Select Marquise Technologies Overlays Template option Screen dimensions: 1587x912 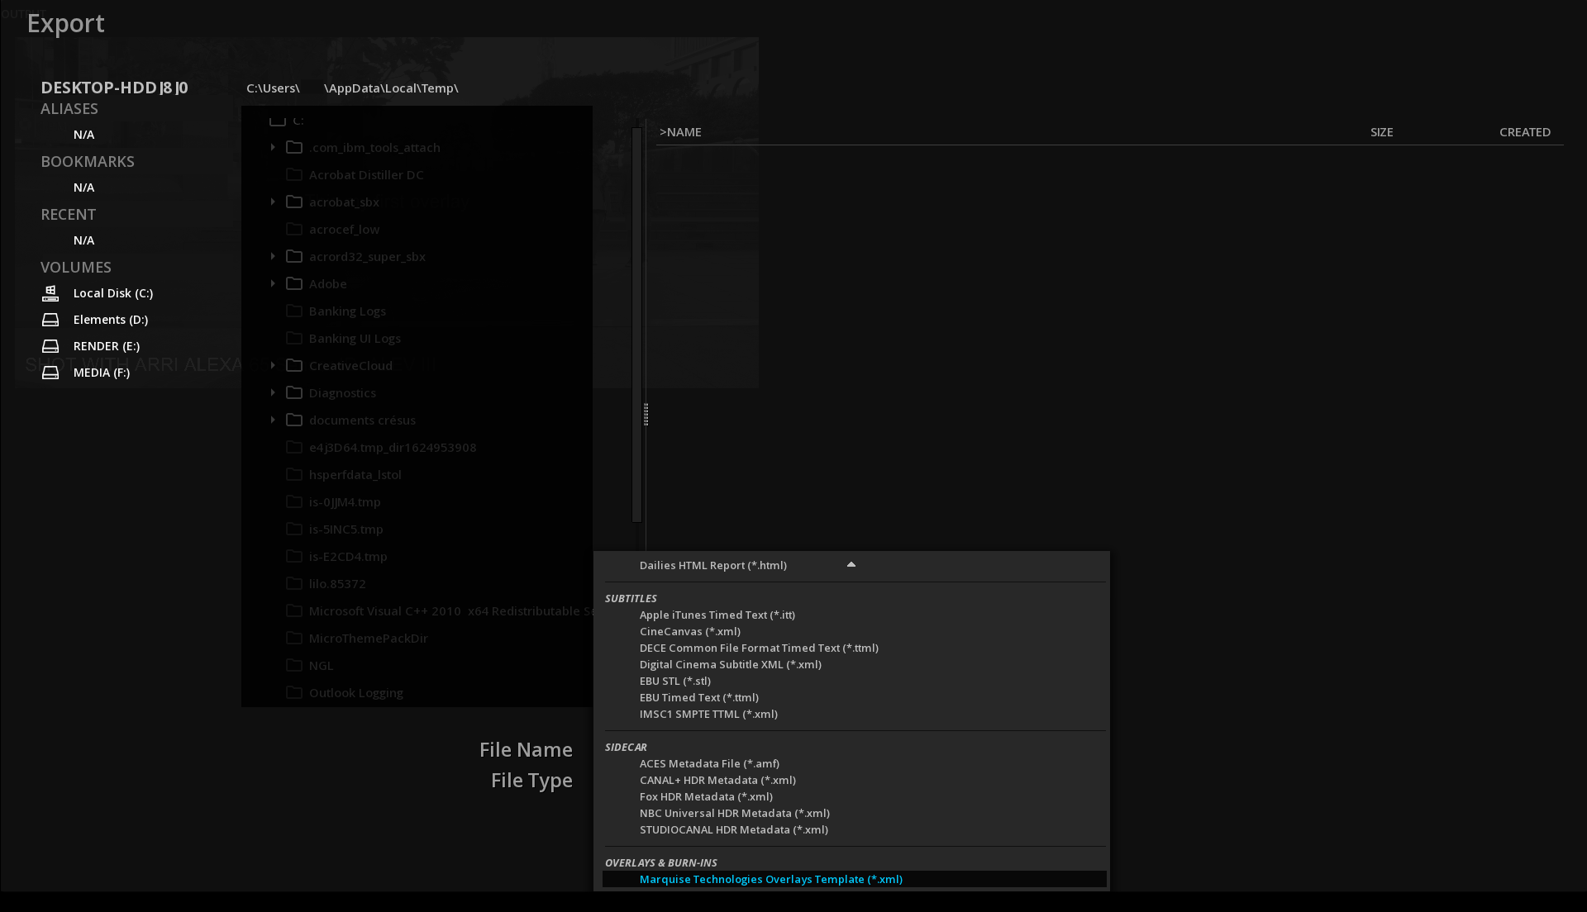coord(770,879)
